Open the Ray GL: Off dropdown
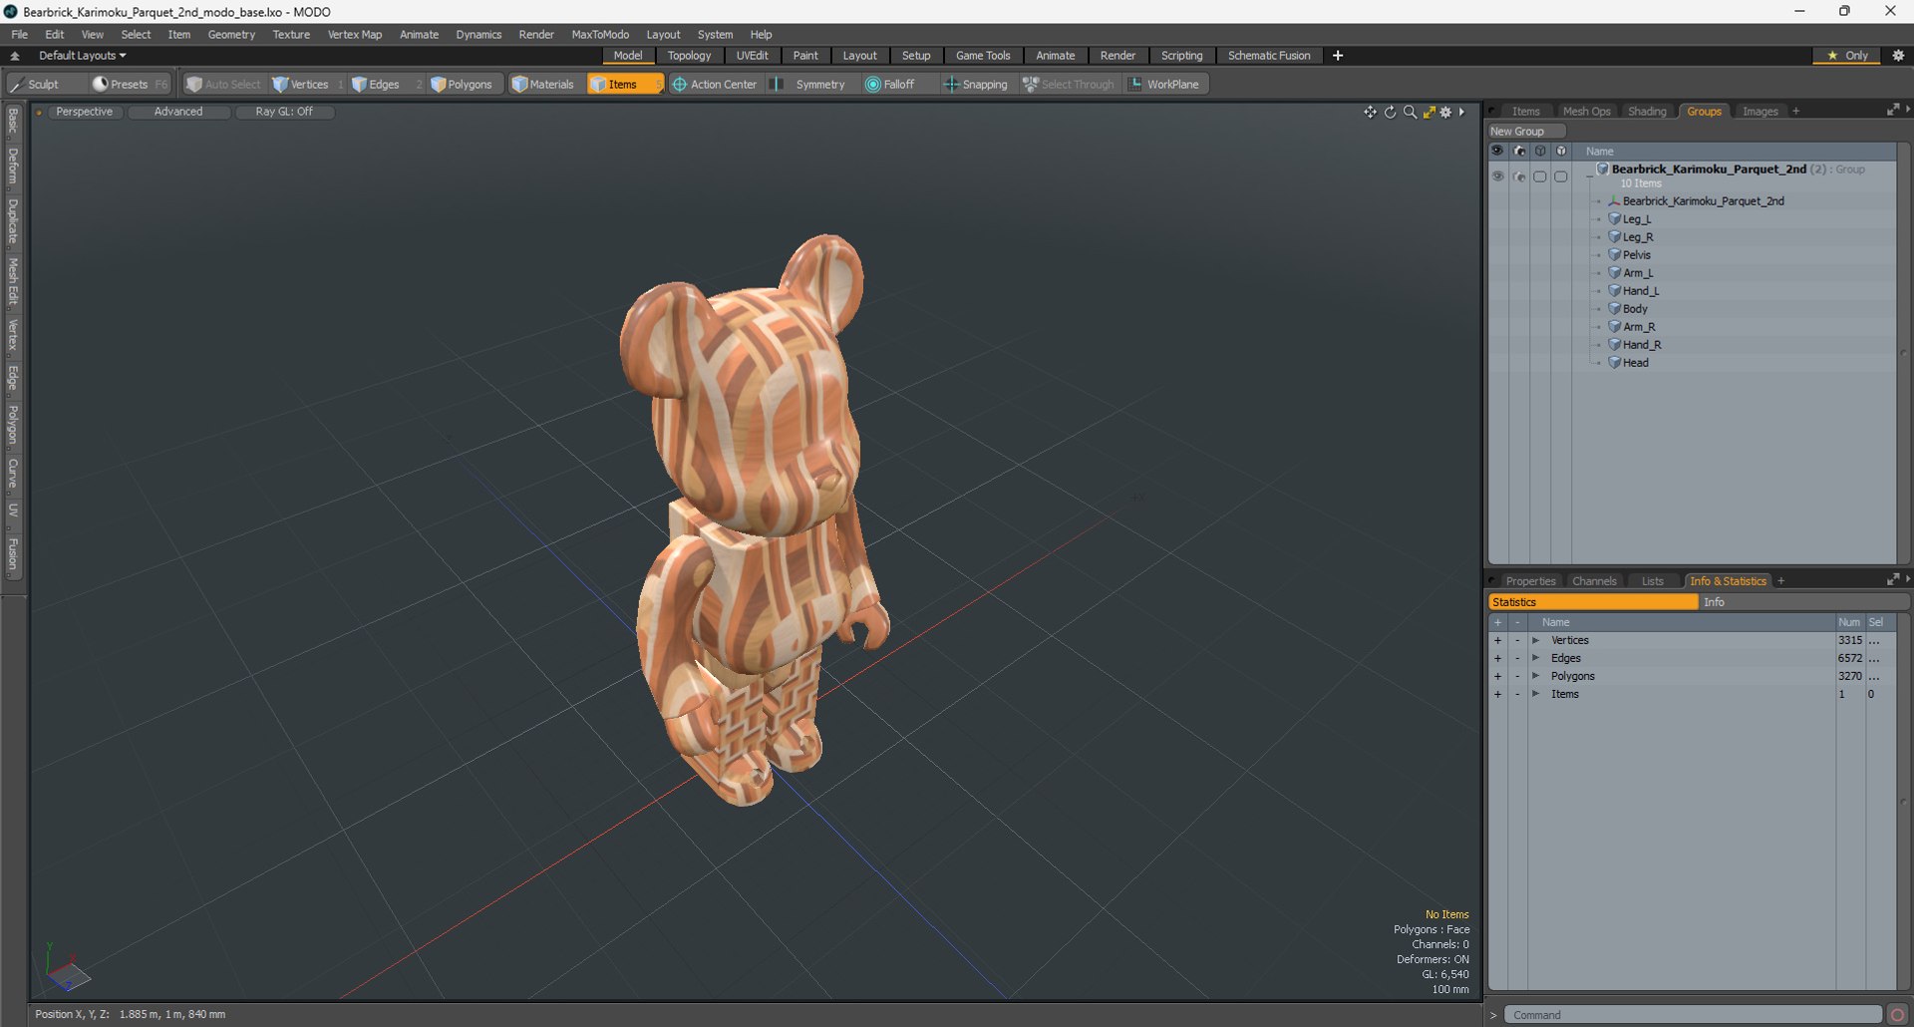This screenshot has height=1027, width=1914. pos(284,112)
